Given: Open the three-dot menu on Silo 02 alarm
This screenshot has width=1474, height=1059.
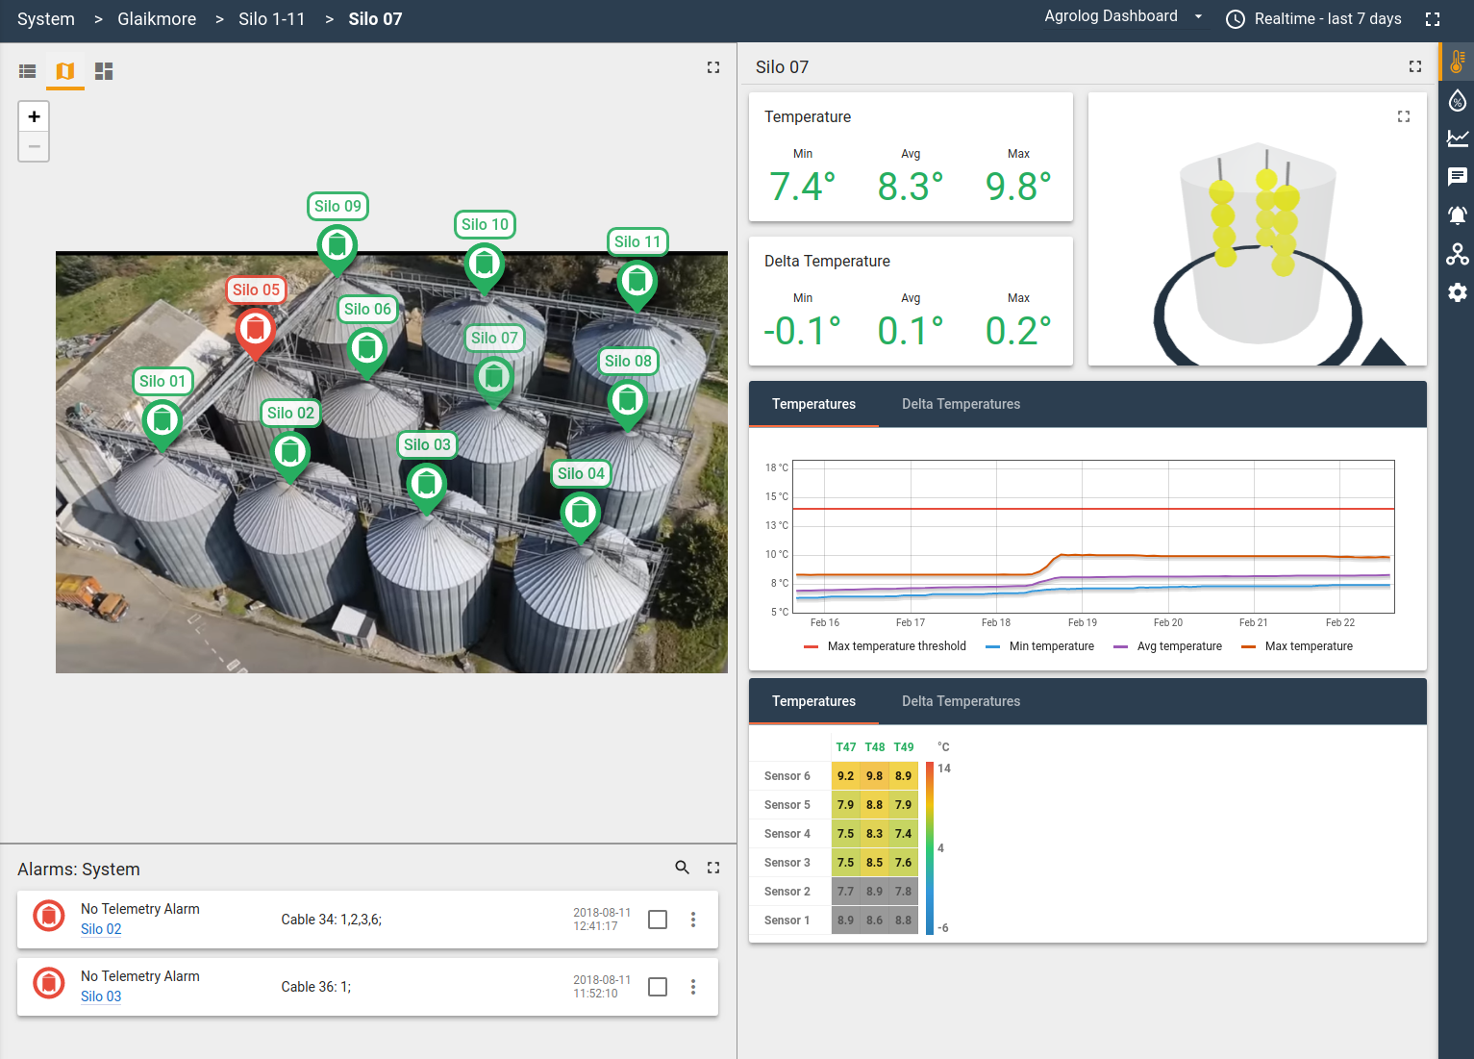Looking at the screenshot, I should (693, 920).
